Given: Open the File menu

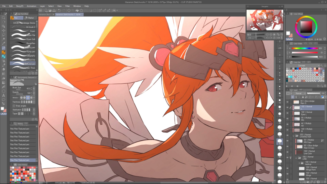Looking at the screenshot, I should tap(4, 6).
